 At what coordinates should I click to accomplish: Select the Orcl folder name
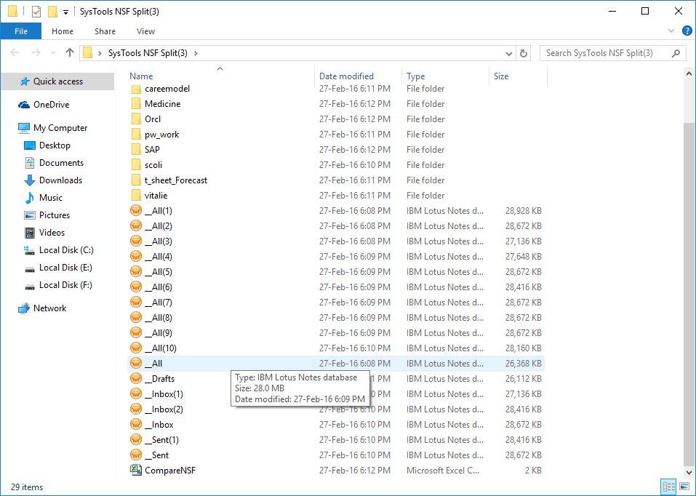(x=153, y=119)
